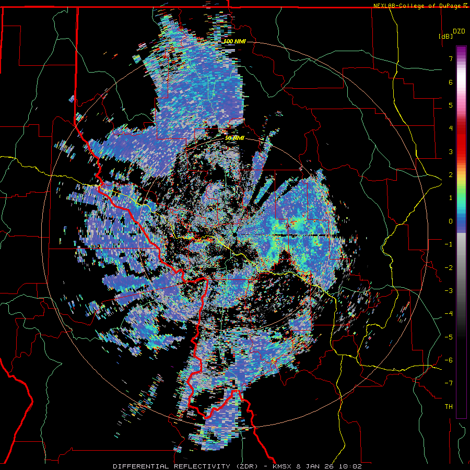The image size is (470, 470).
Task: Click the -4 value on color scale
Action: coord(449,314)
